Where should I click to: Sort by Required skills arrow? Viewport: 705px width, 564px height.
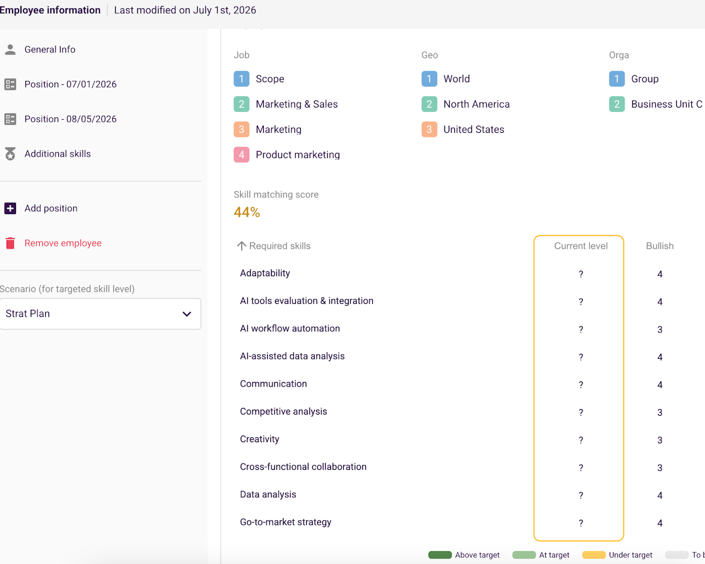pyautogui.click(x=241, y=246)
